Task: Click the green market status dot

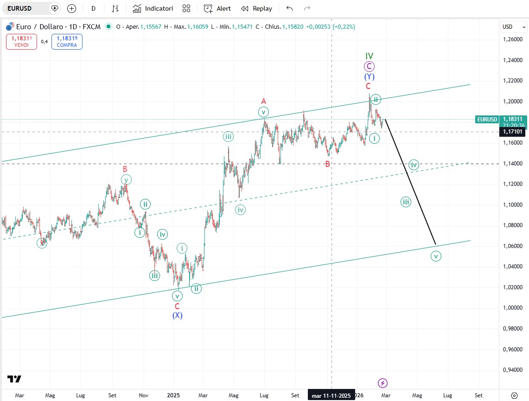Action: click(108, 26)
